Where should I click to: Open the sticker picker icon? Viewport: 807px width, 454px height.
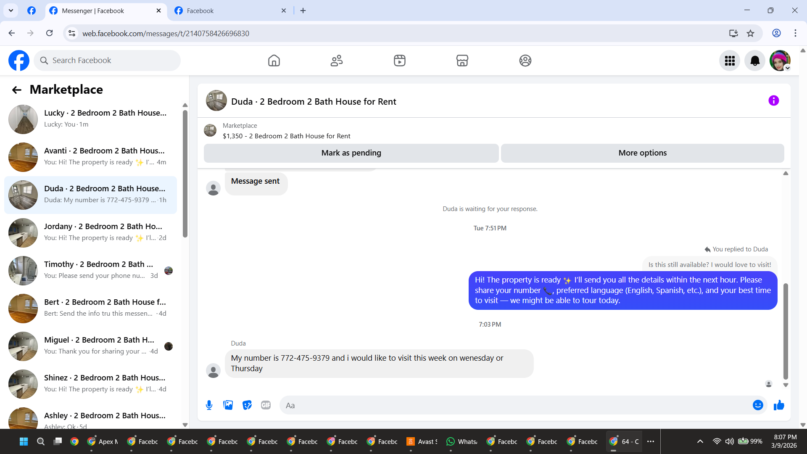click(247, 405)
